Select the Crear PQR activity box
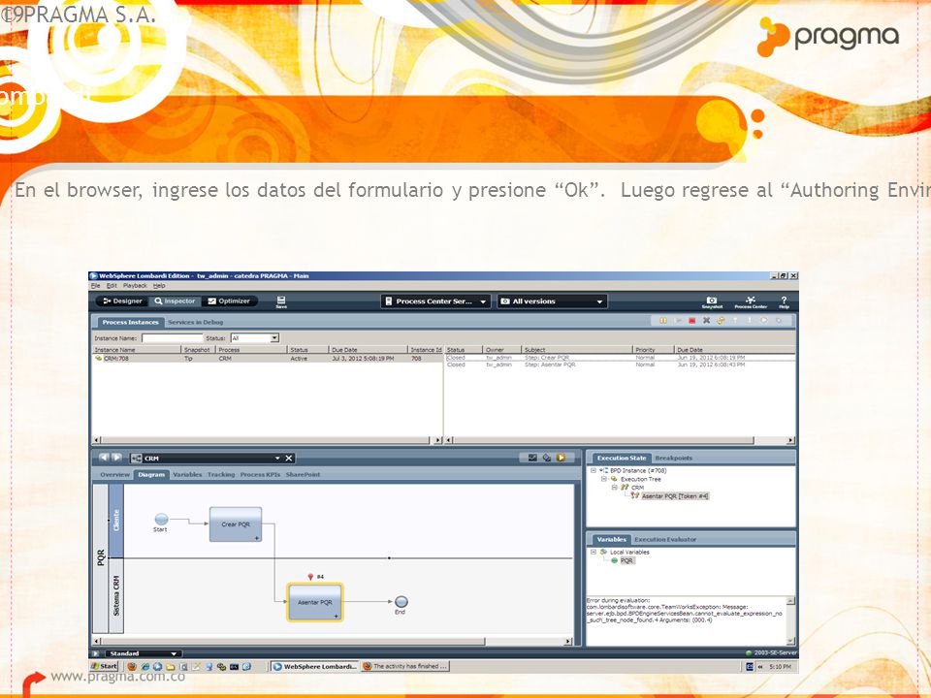Screen dimensions: 931x698 pos(236,524)
